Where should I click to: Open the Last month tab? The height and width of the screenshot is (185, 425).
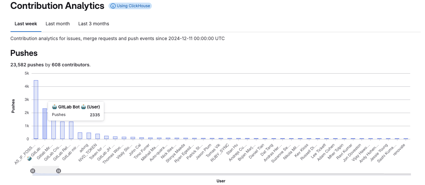coord(58,24)
